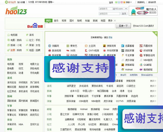
Task: Select the orange skin color swatch
Action: (x=124, y=2)
